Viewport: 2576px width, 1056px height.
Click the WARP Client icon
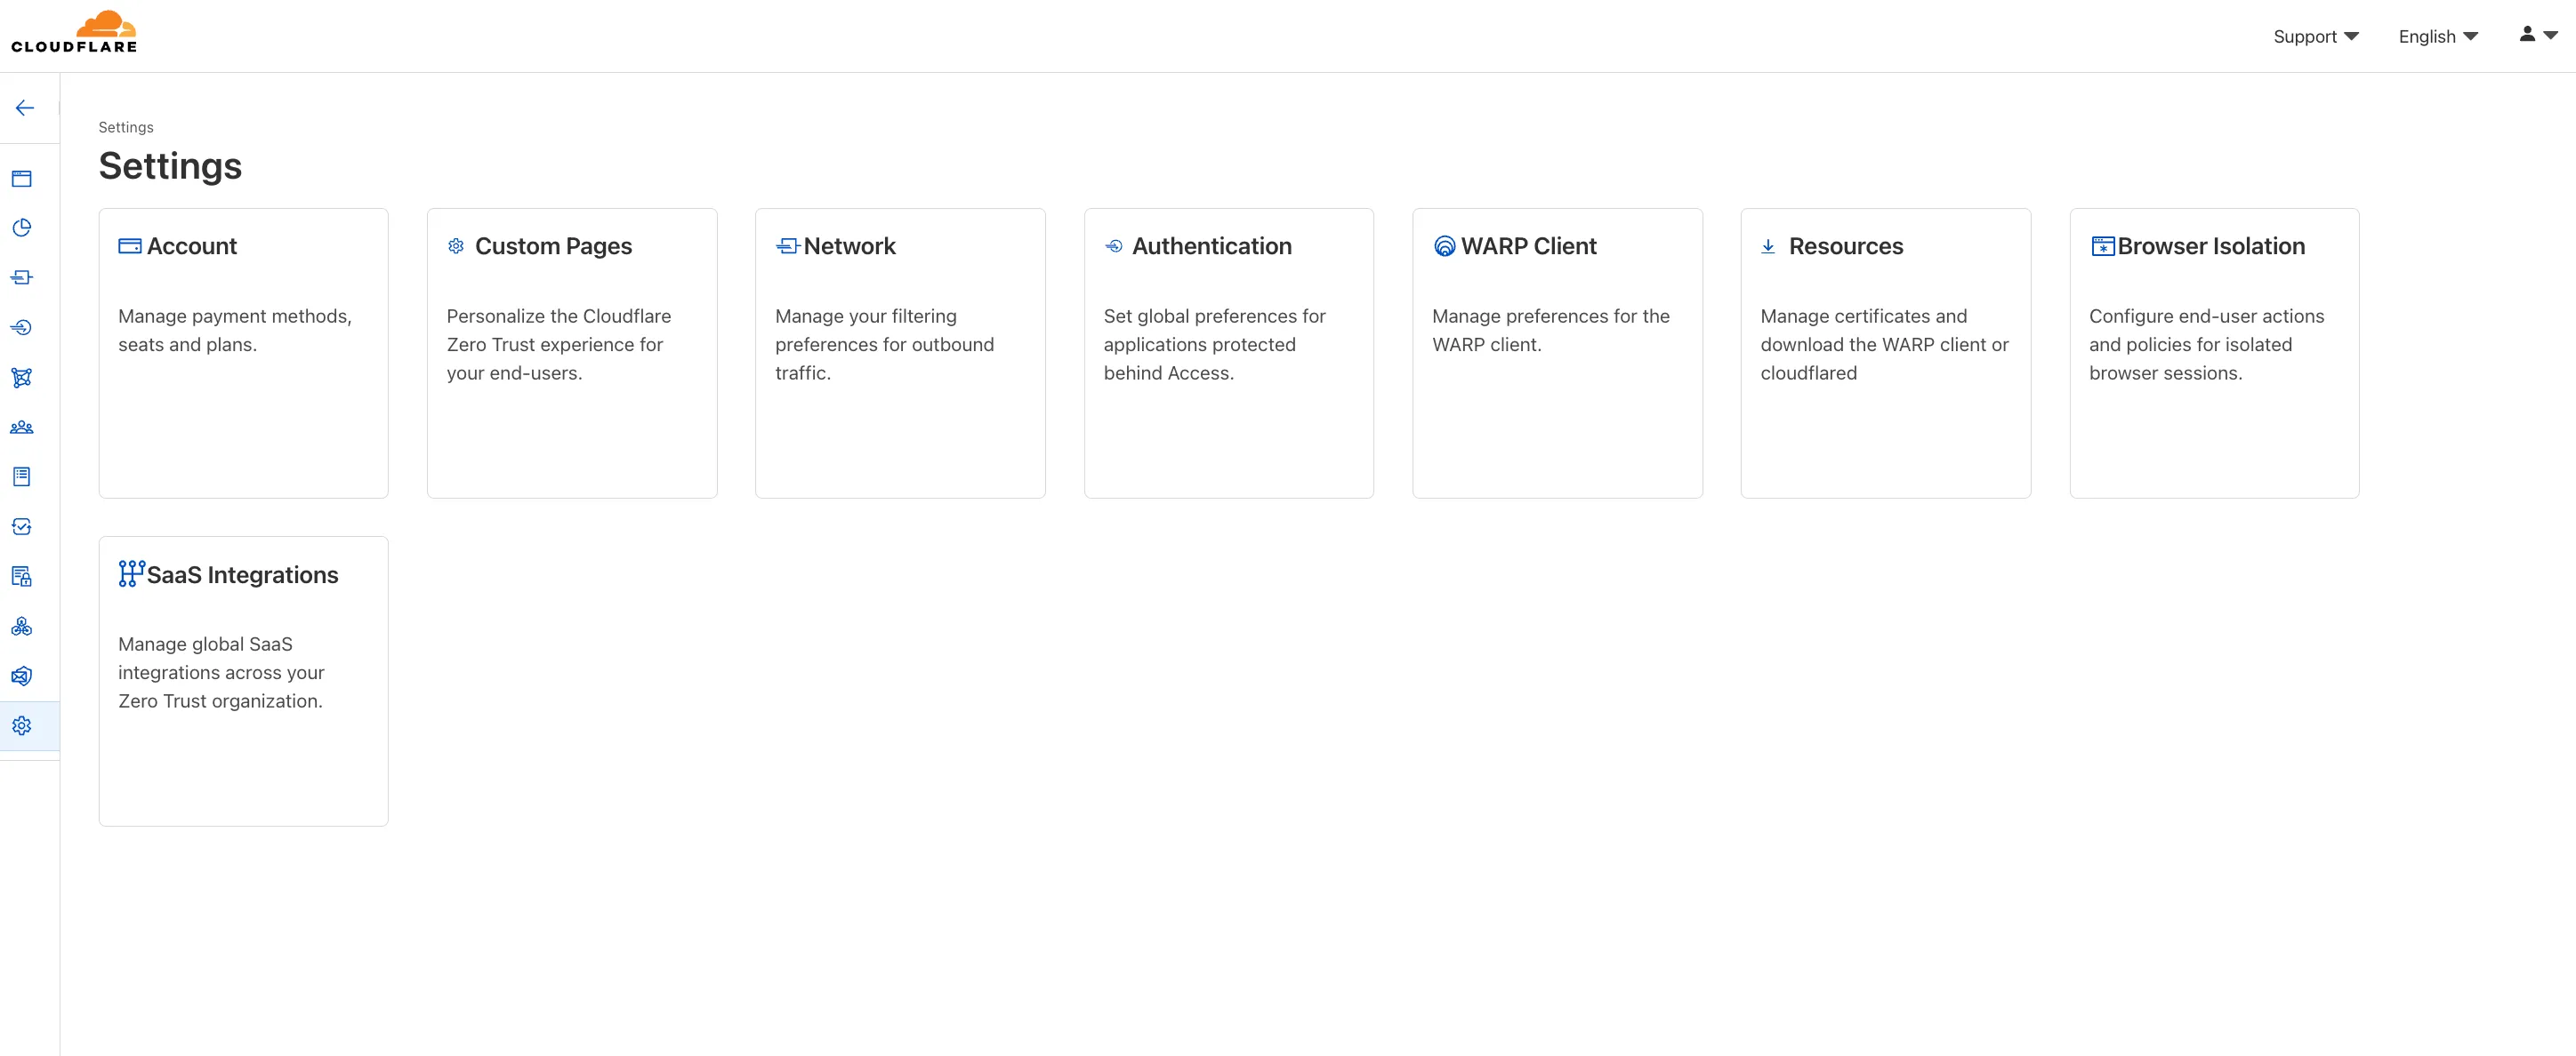coord(1445,245)
